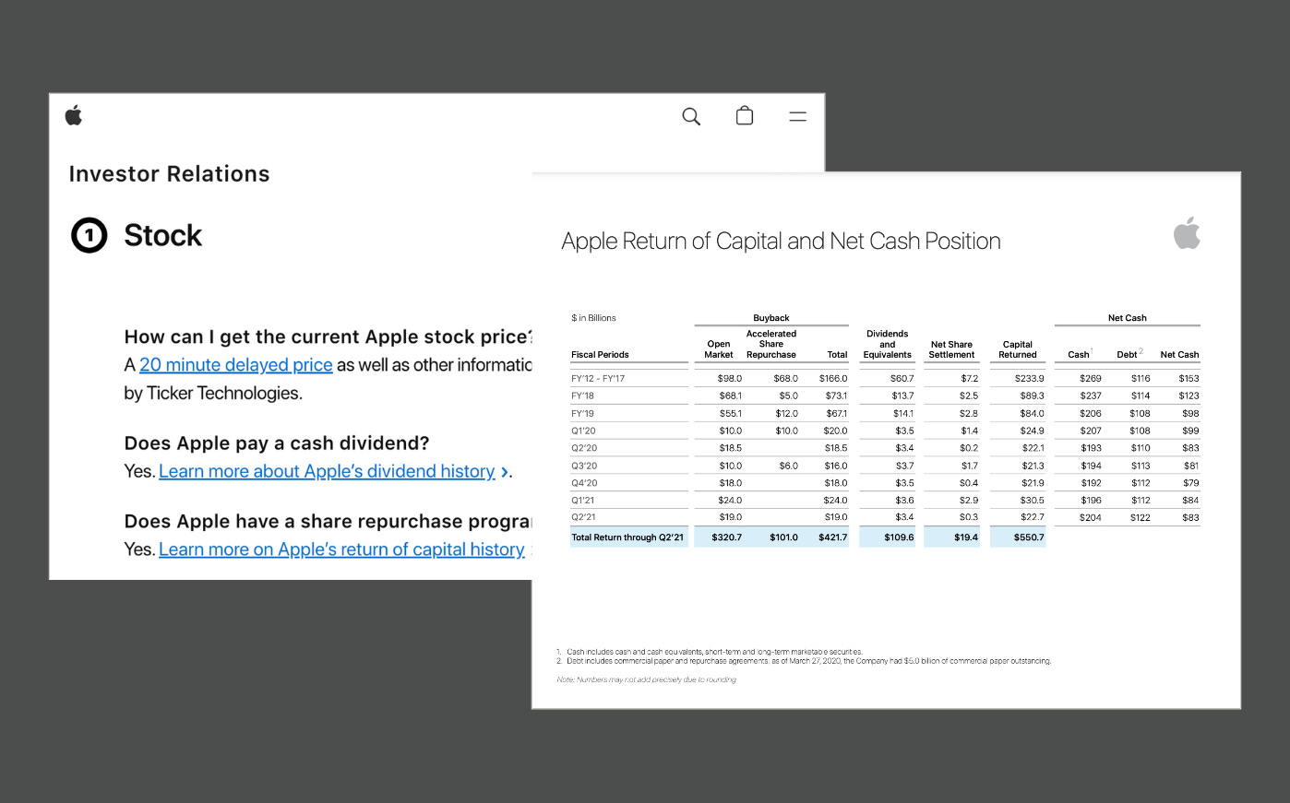Image resolution: width=1290 pixels, height=803 pixels.
Task: Open the search magnifier icon
Action: click(x=690, y=117)
